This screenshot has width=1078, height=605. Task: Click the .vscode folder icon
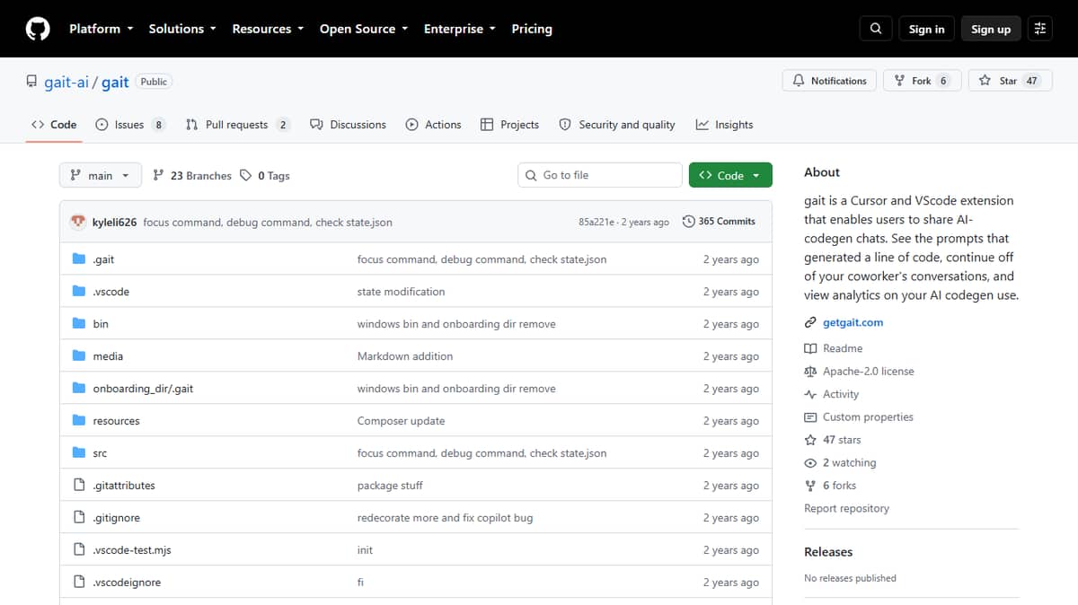[79, 292]
